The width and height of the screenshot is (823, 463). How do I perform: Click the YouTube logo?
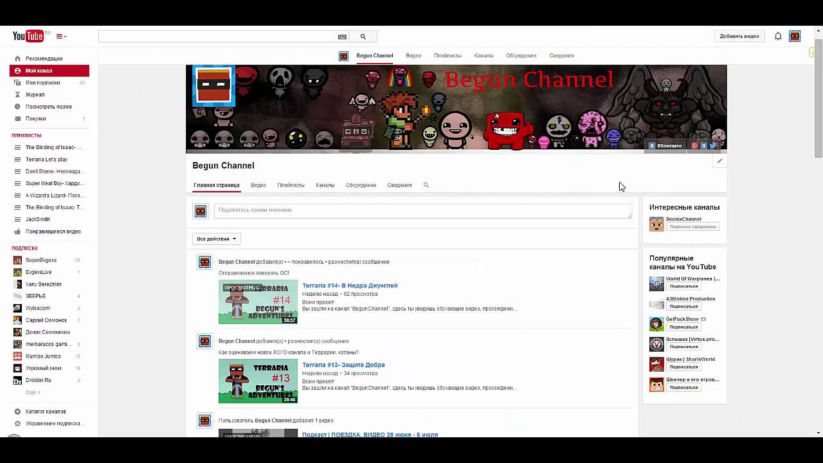pos(28,37)
